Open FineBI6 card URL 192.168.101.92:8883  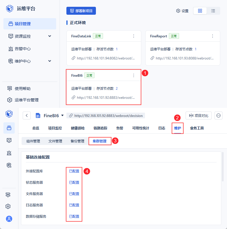tap(106, 98)
